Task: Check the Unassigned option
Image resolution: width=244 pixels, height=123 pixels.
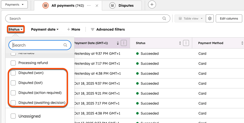Action: tap(13, 116)
